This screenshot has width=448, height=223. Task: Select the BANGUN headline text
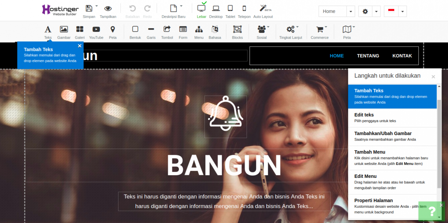click(x=224, y=166)
